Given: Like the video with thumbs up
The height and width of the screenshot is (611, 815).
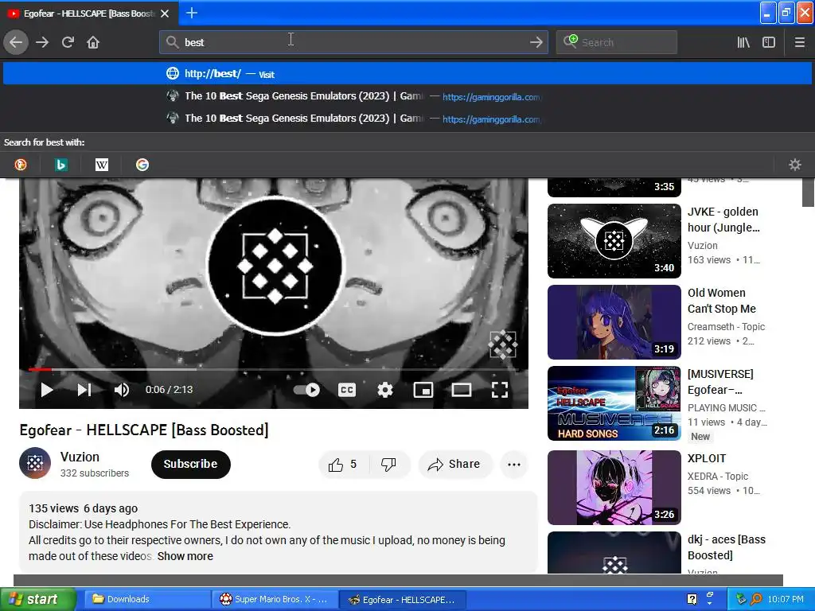Looking at the screenshot, I should [x=342, y=465].
